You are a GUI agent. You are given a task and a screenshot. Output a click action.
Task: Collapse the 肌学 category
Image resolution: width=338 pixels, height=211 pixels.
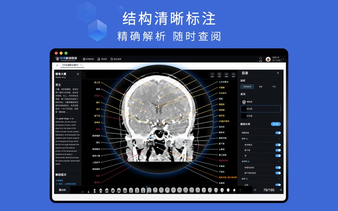pos(279,179)
